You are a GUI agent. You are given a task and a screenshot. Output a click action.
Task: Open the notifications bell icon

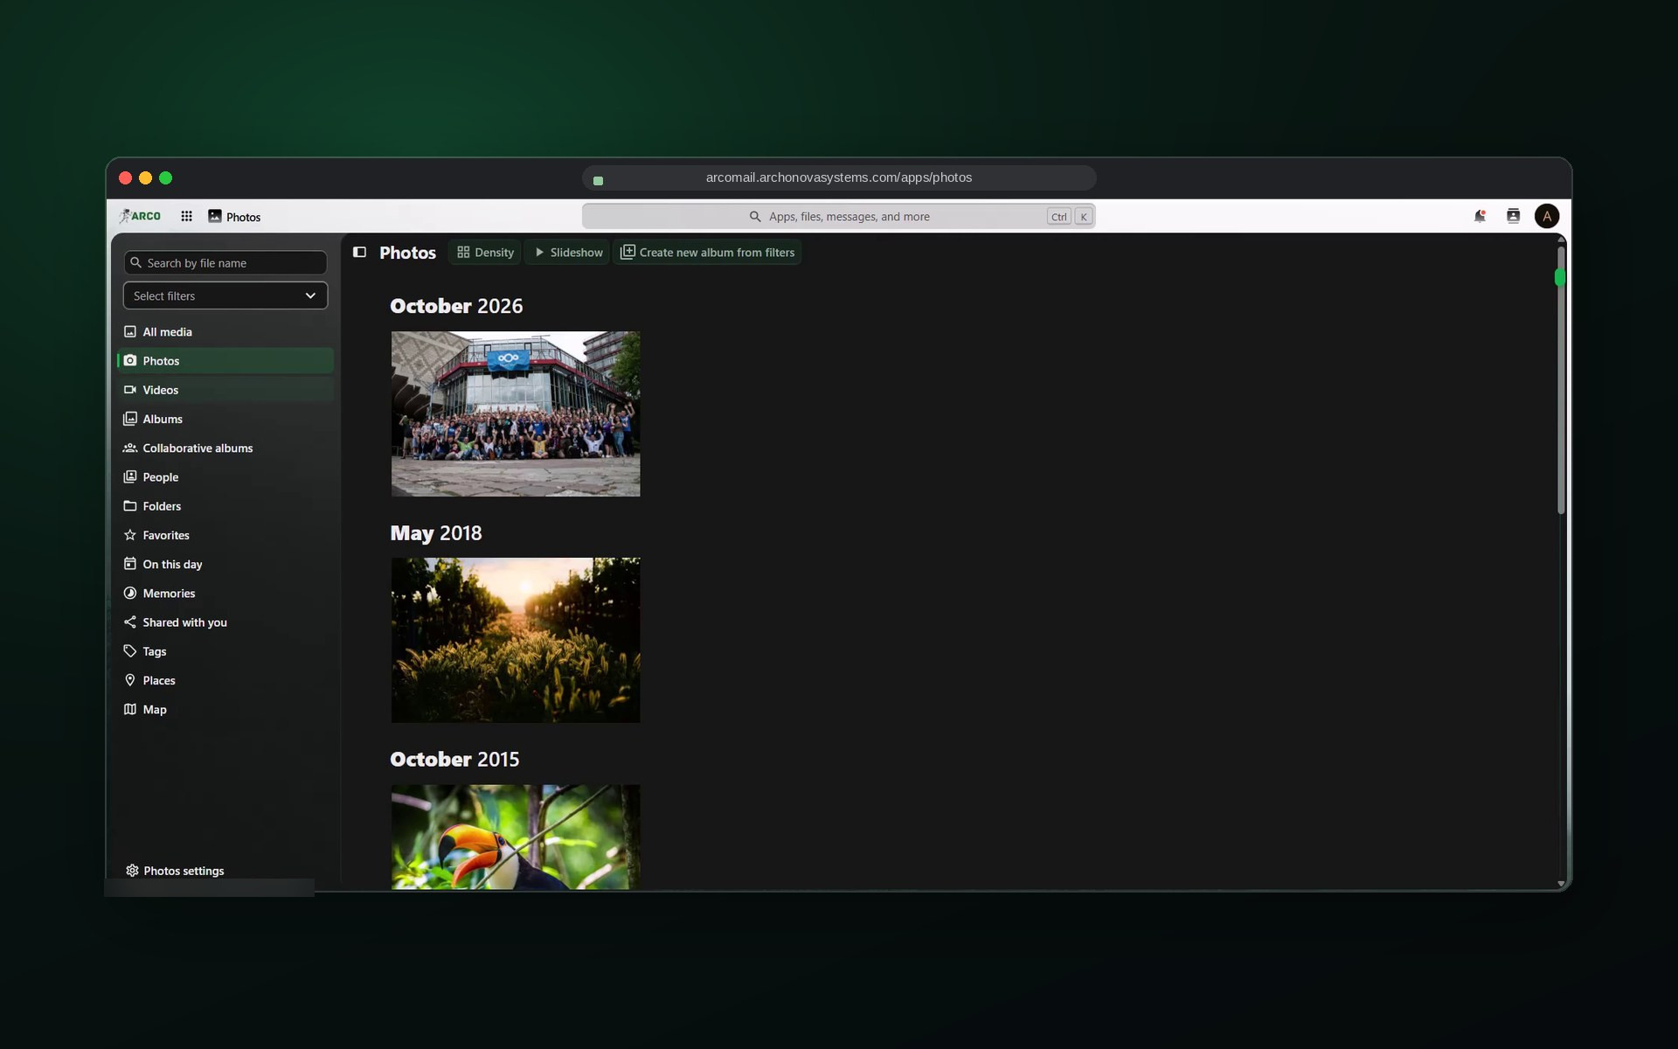tap(1480, 216)
